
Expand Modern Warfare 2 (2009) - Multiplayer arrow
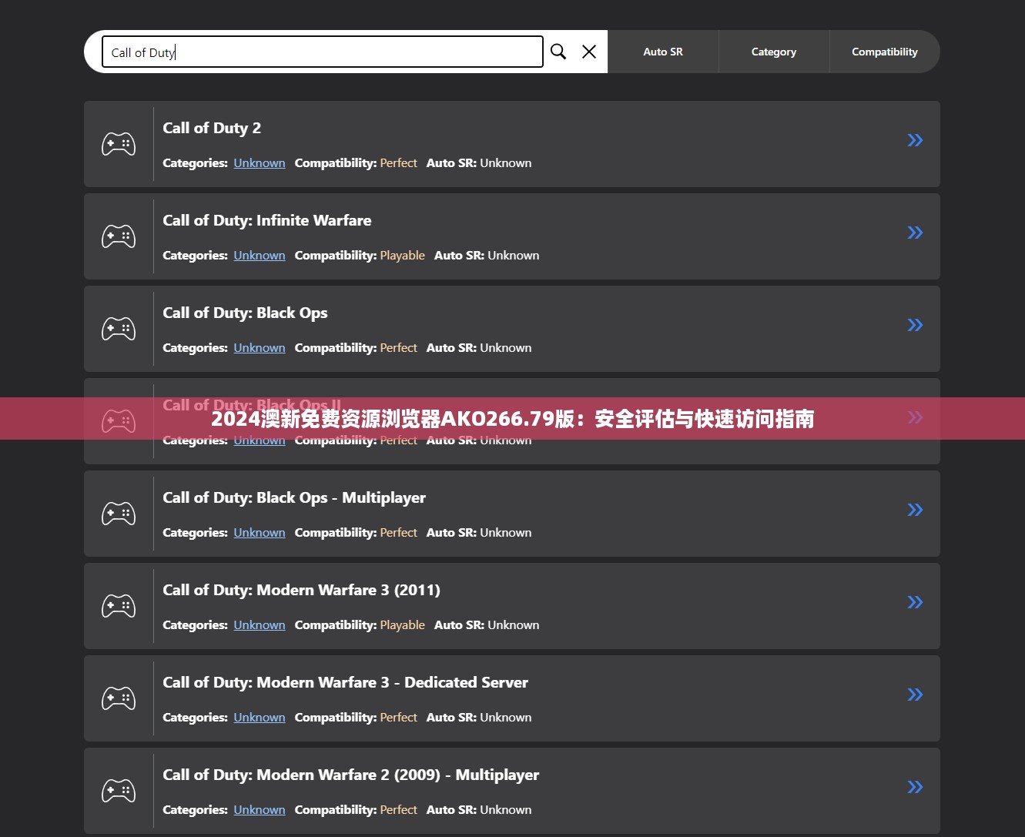(x=915, y=787)
